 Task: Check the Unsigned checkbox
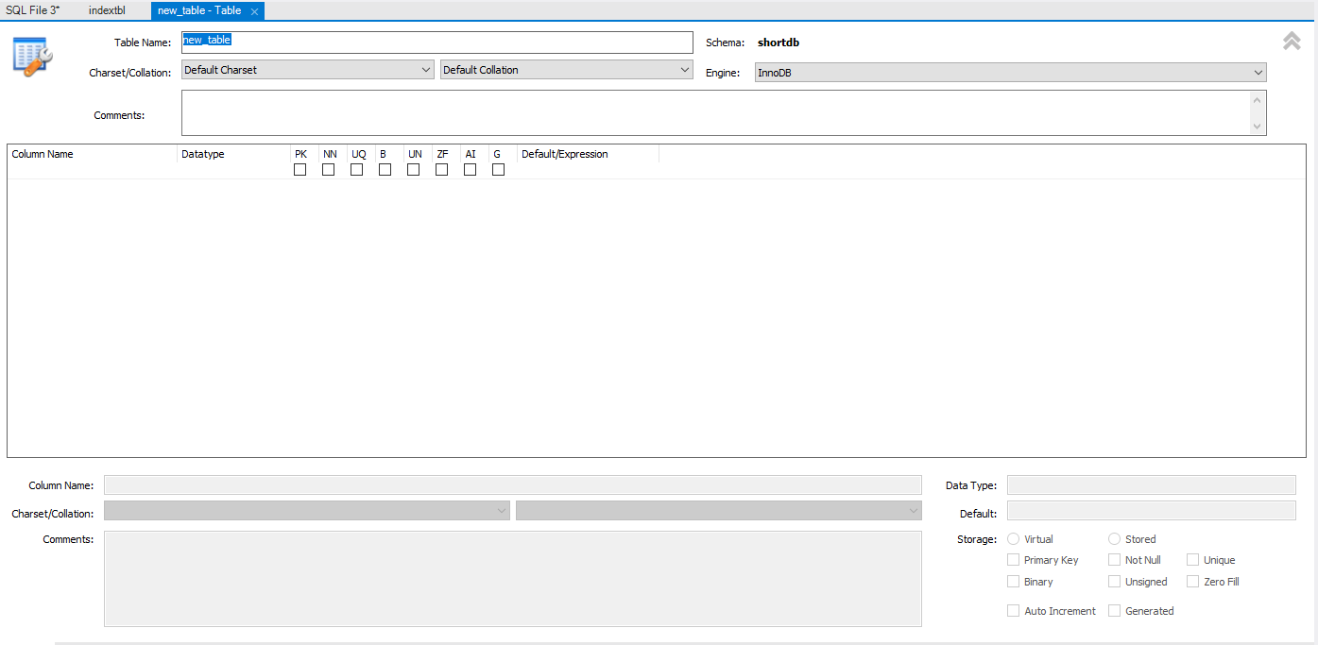pyautogui.click(x=1115, y=582)
